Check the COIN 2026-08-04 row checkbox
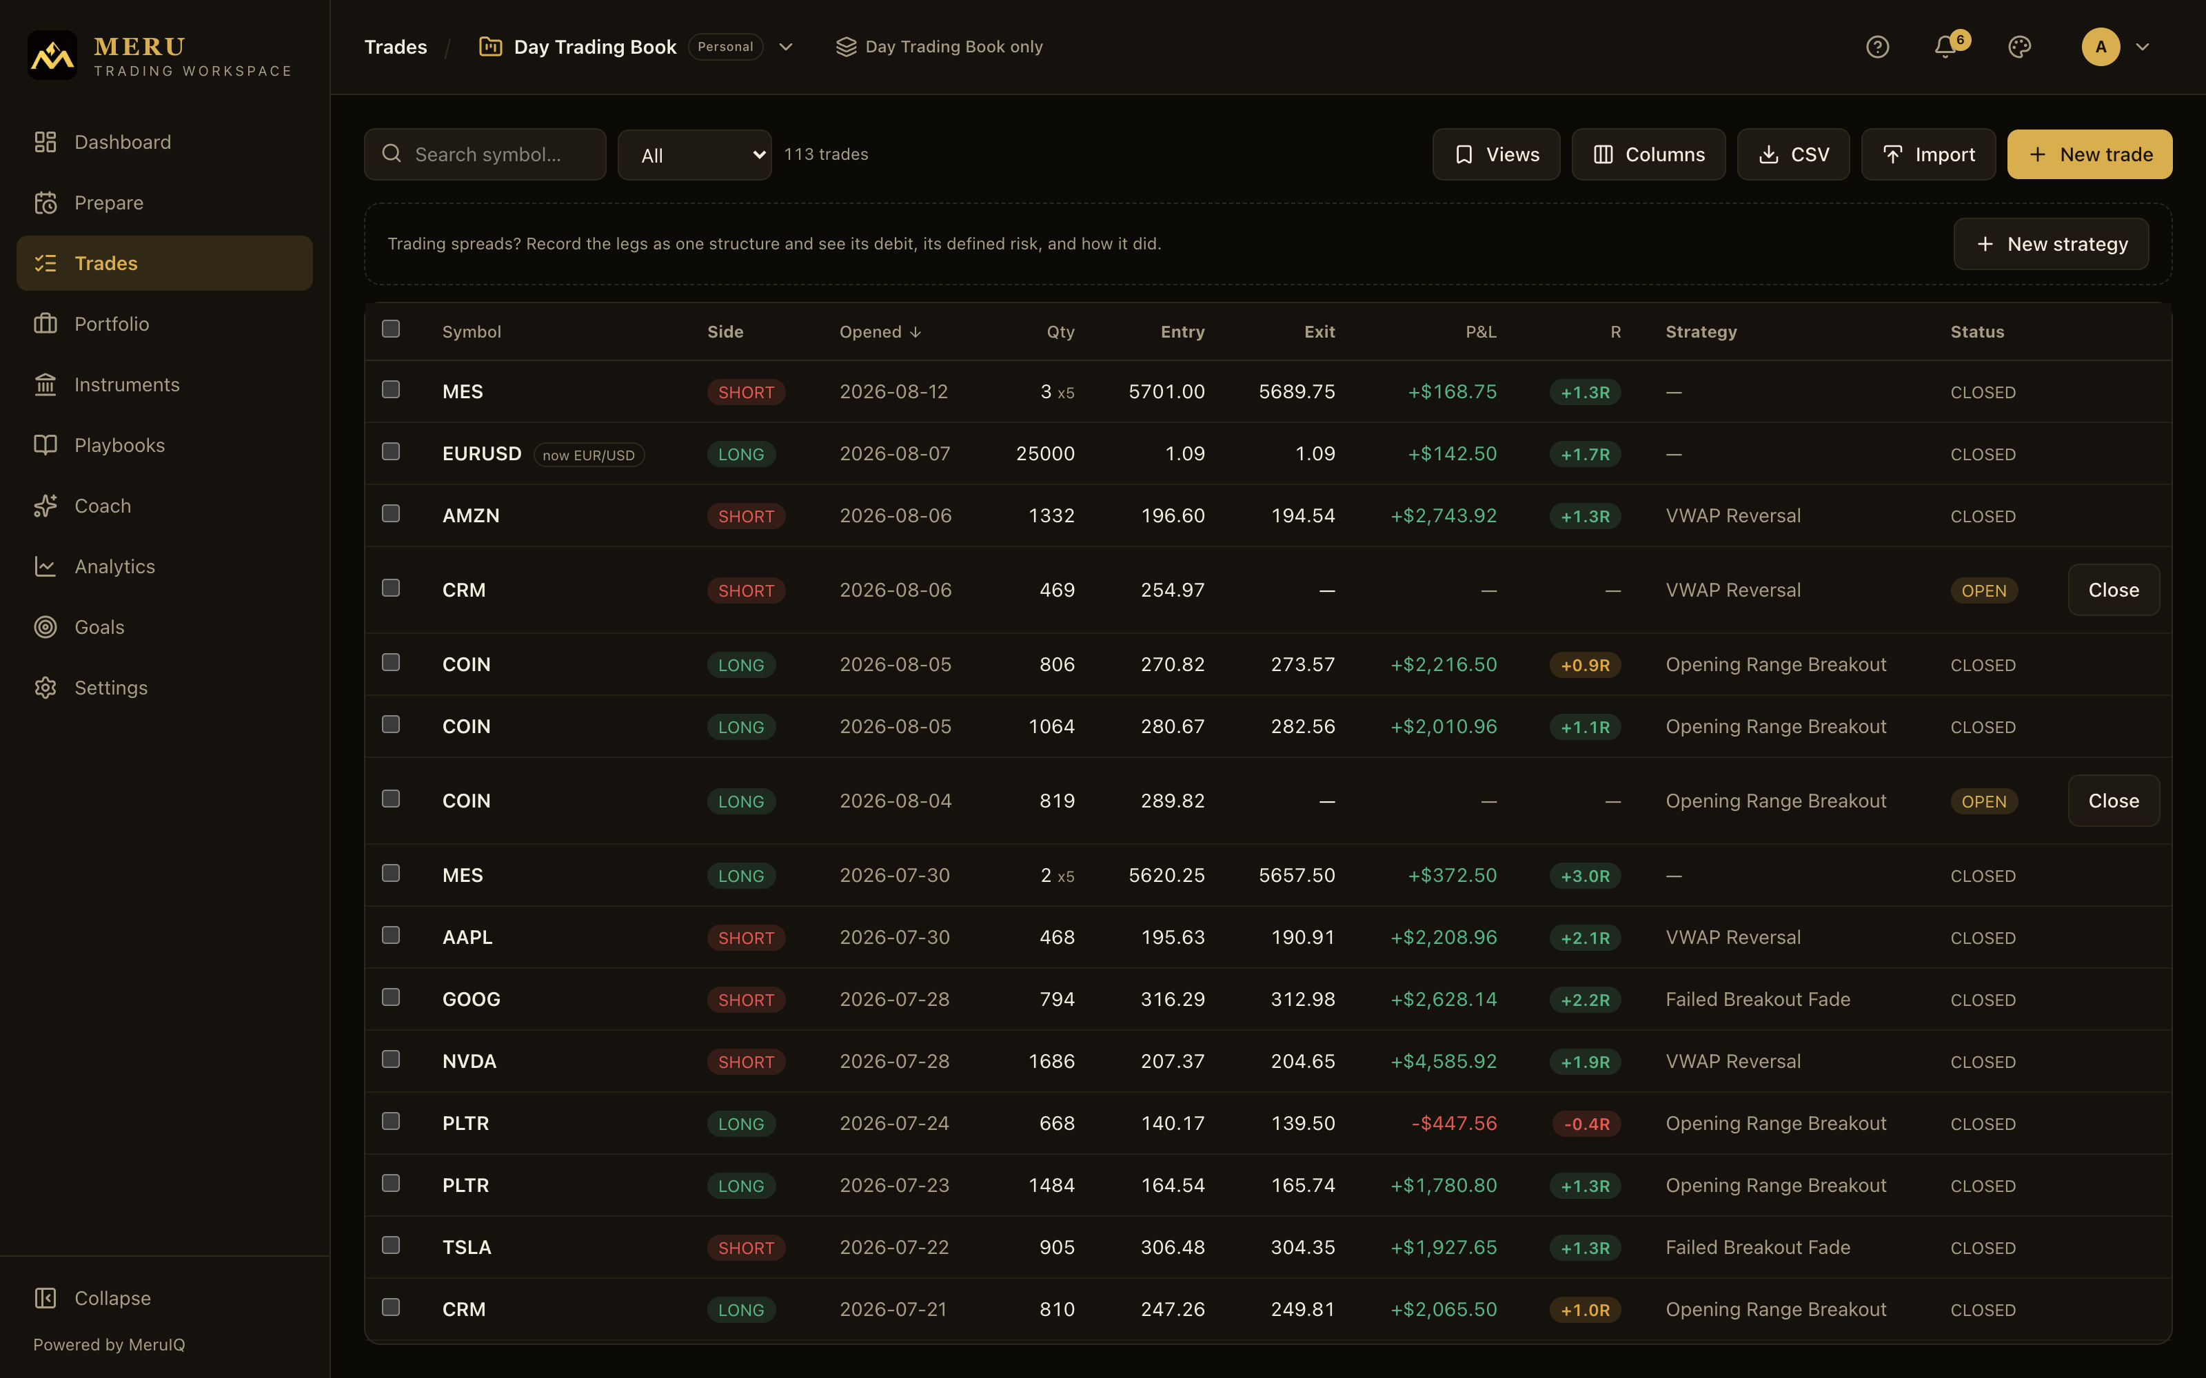 [391, 799]
